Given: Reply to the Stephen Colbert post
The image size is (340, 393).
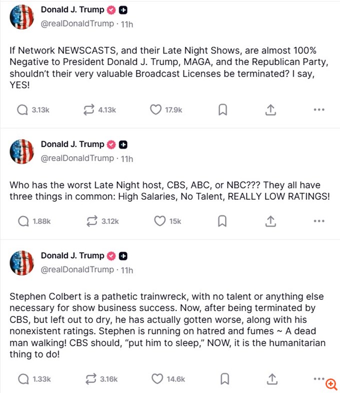Looking at the screenshot, I should [22, 379].
